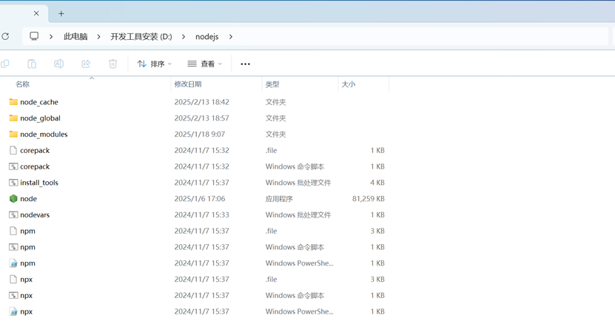The height and width of the screenshot is (335, 615).
Task: Select the npm command script icon
Action: tap(13, 247)
